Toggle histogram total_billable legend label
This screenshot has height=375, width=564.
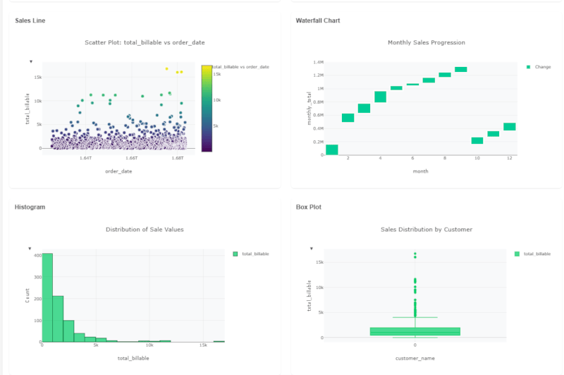tap(255, 254)
